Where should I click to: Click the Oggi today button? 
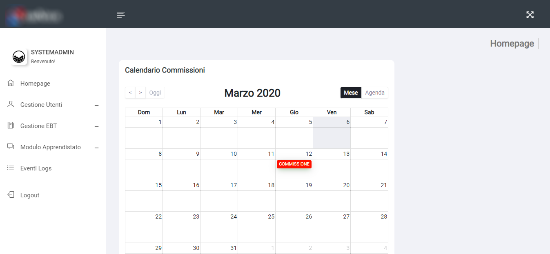click(155, 93)
